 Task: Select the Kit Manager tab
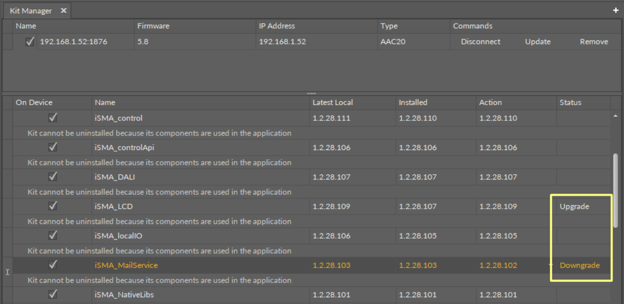coord(31,10)
